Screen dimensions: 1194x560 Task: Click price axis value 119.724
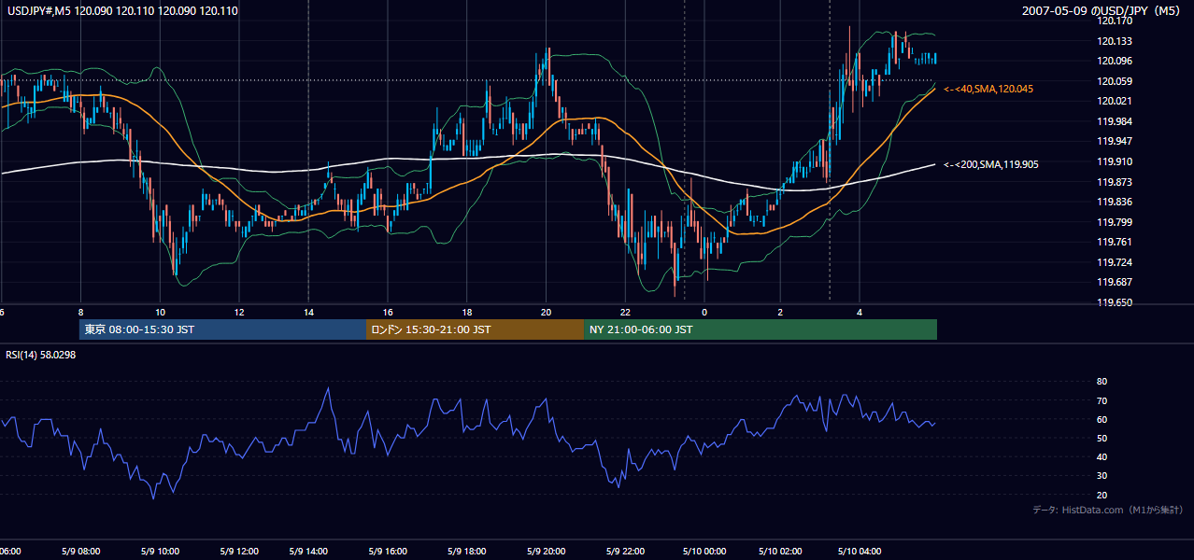tap(1115, 262)
